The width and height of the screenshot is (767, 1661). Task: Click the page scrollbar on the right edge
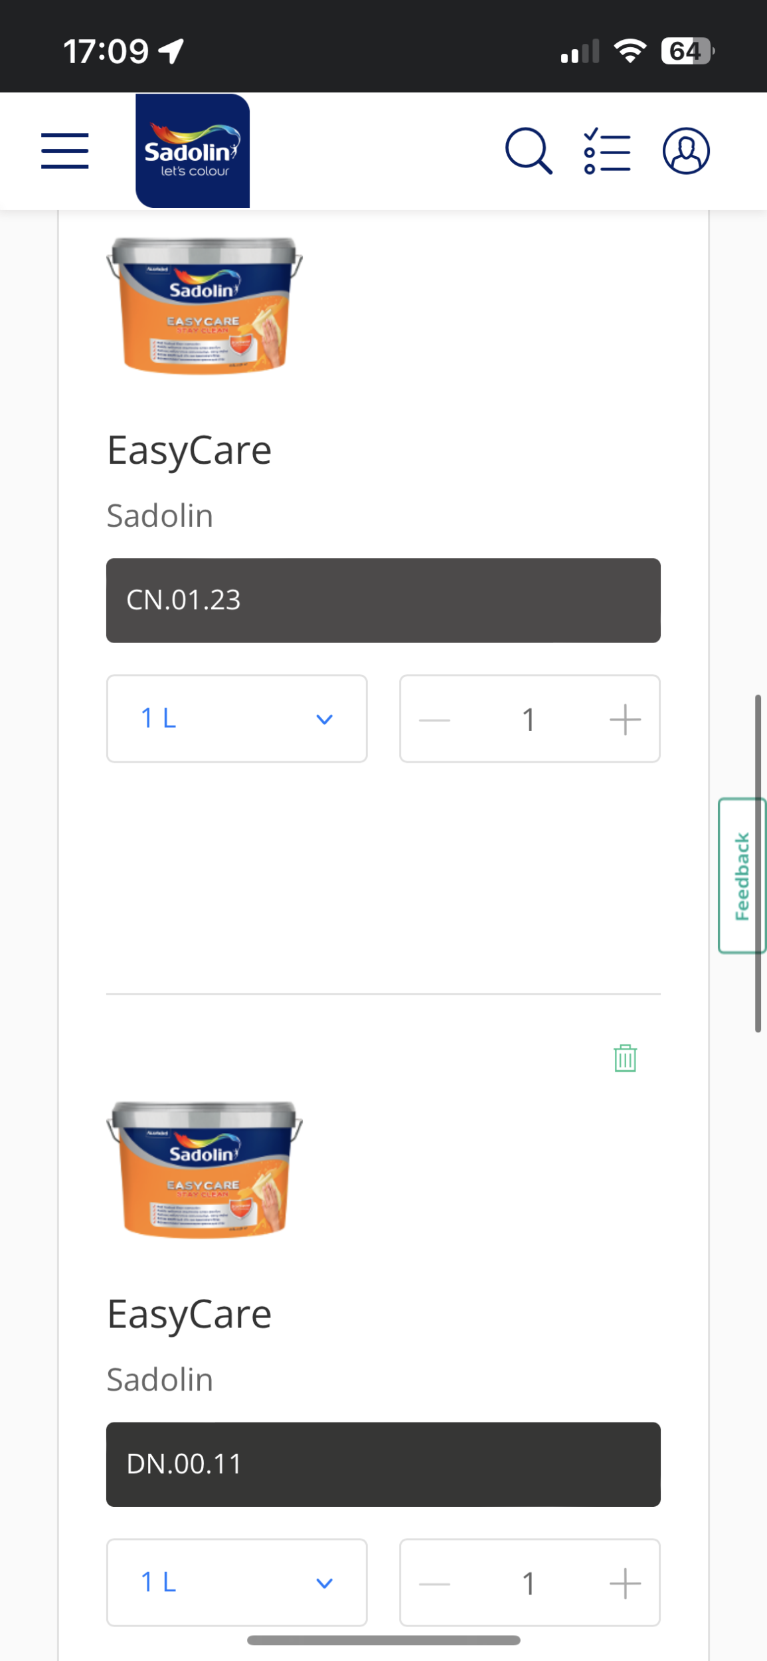(758, 864)
